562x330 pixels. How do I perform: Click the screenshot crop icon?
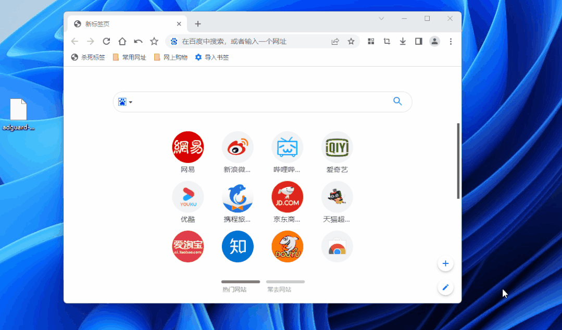coord(387,41)
